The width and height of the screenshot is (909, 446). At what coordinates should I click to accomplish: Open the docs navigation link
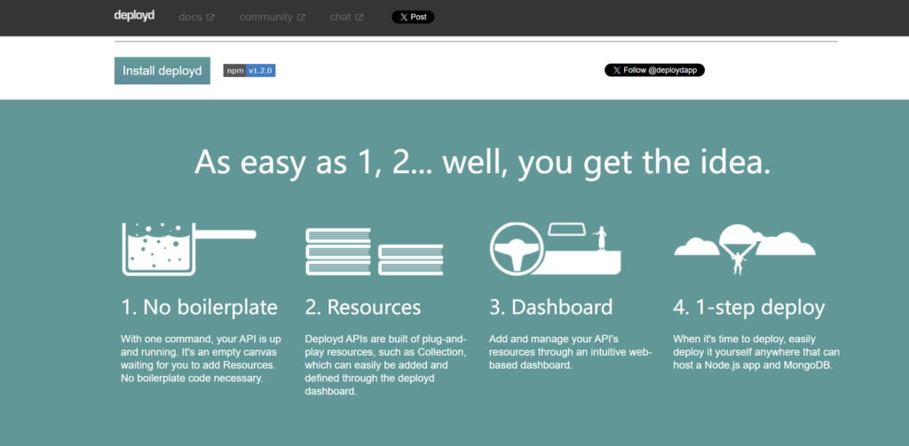tap(191, 17)
